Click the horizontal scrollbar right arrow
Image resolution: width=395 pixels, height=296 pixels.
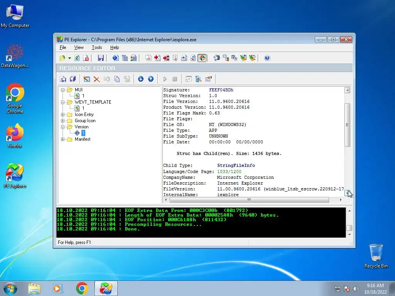click(x=341, y=200)
